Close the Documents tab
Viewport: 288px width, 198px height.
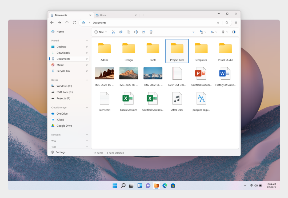(x=90, y=15)
